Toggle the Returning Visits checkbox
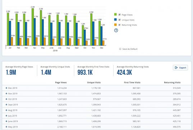Screen dimensions: 193x130 pyautogui.click(x=119, y=25)
